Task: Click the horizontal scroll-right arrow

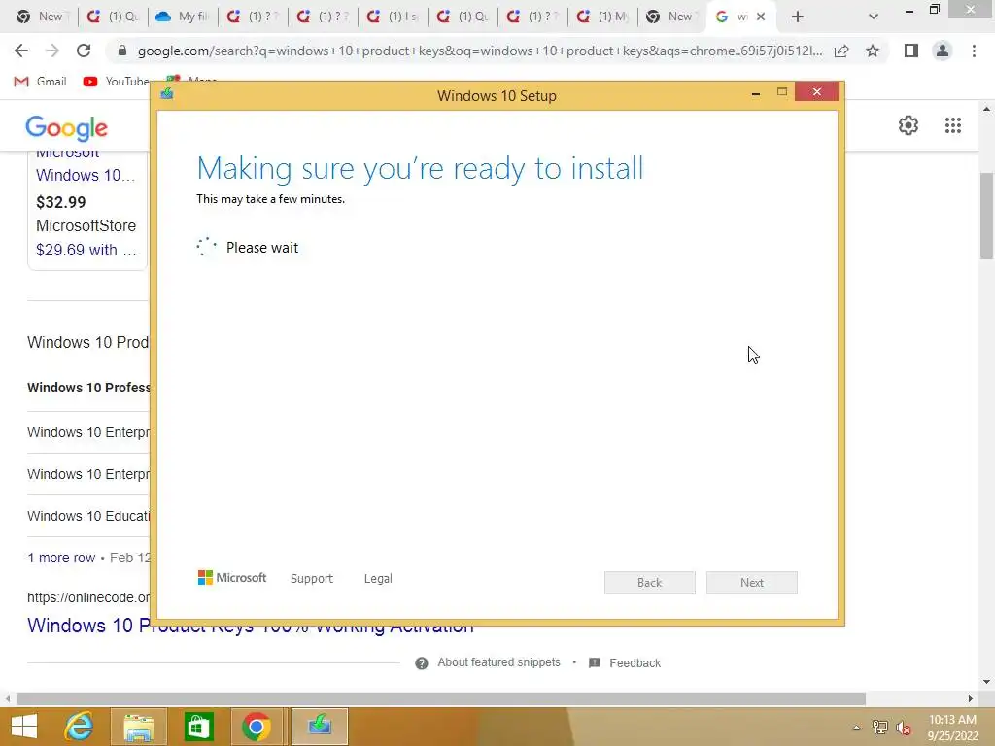Action: pyautogui.click(x=971, y=699)
